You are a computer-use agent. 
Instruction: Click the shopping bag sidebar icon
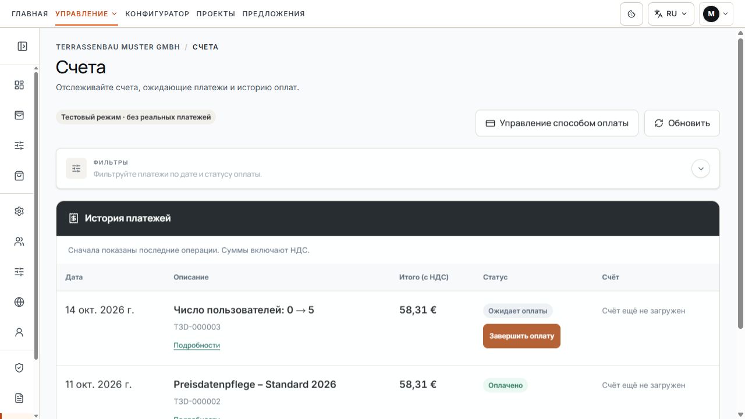click(19, 175)
